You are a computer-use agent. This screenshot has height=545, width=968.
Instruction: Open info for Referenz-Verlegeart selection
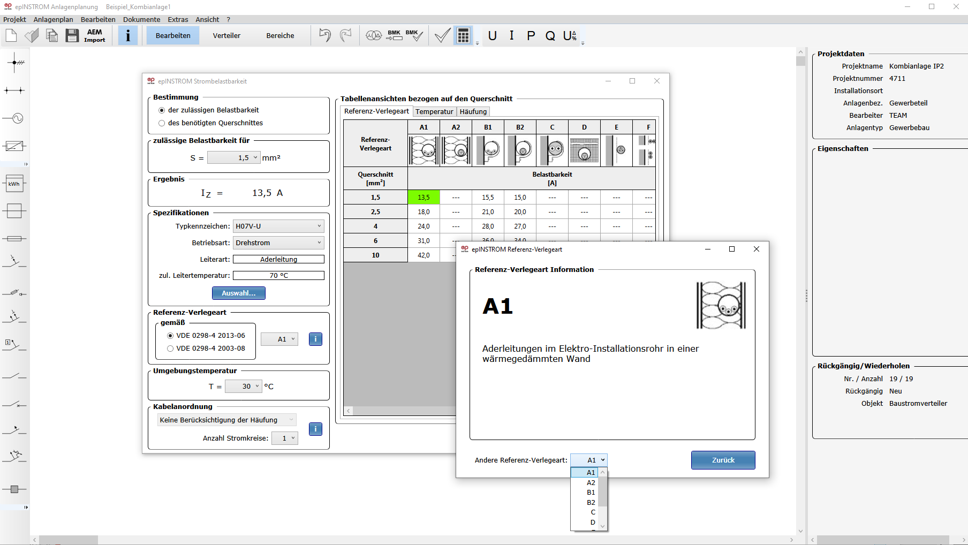point(315,339)
